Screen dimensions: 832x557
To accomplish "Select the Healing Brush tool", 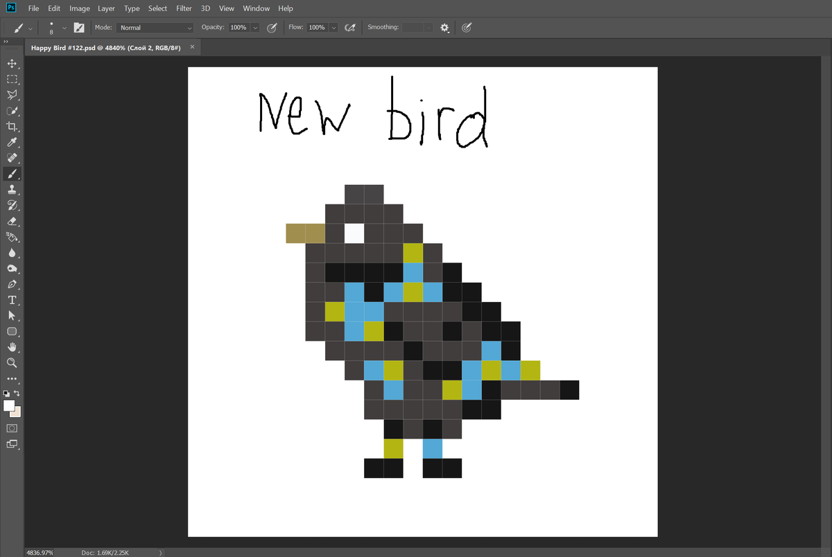I will 12,158.
